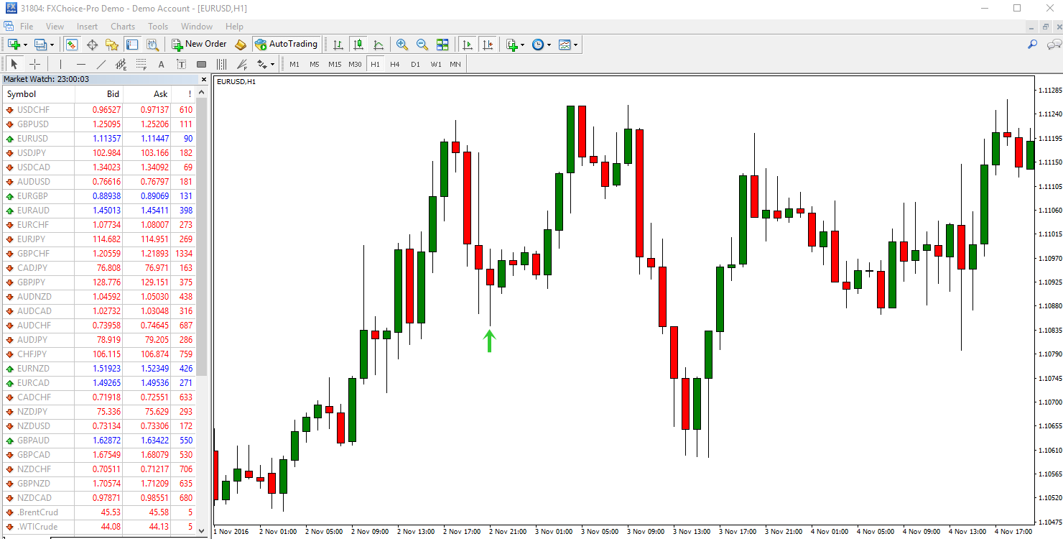
Task: Open the Insert menu
Action: (87, 27)
